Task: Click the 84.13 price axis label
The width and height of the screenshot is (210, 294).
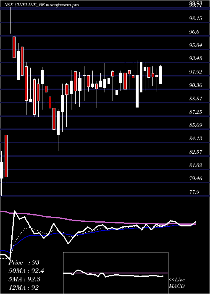Action: click(x=196, y=139)
